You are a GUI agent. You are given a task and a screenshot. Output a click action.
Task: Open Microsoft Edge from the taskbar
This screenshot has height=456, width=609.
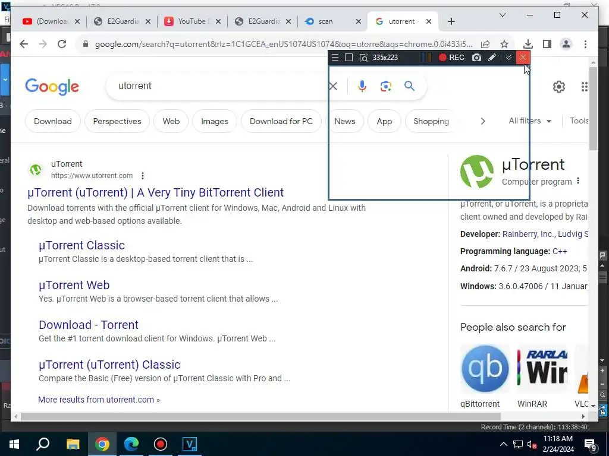(x=131, y=444)
